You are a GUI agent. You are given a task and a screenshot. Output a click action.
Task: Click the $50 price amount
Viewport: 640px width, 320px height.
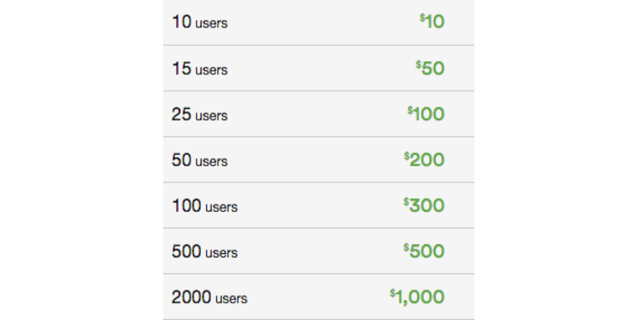(430, 68)
